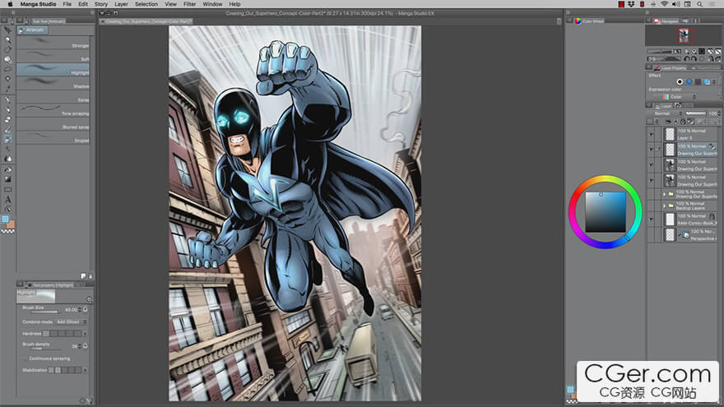Open the Selection menu
This screenshot has height=407, width=724.
click(146, 4)
